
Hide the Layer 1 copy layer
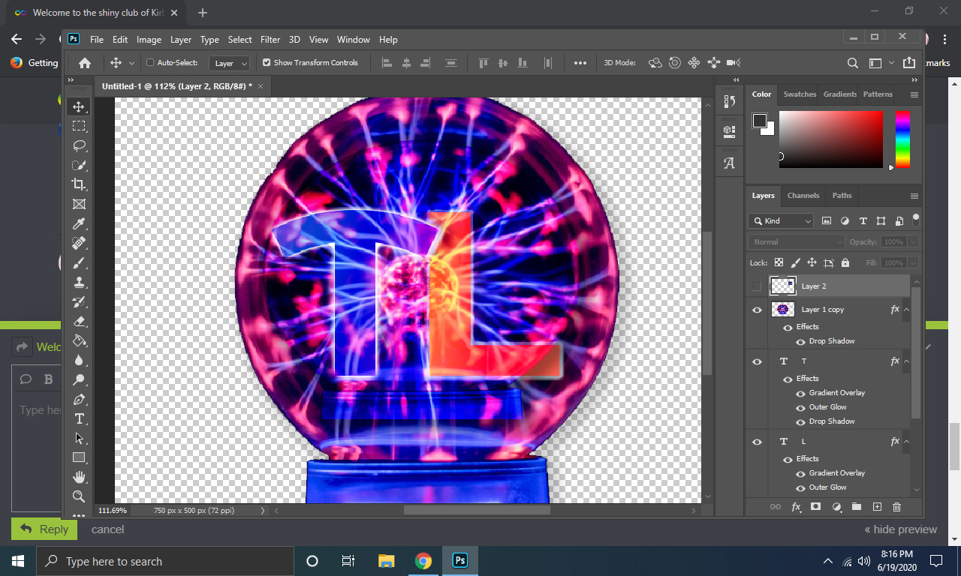[757, 310]
